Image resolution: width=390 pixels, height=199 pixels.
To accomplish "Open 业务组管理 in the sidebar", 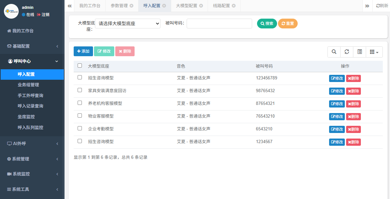I will pos(28,85).
